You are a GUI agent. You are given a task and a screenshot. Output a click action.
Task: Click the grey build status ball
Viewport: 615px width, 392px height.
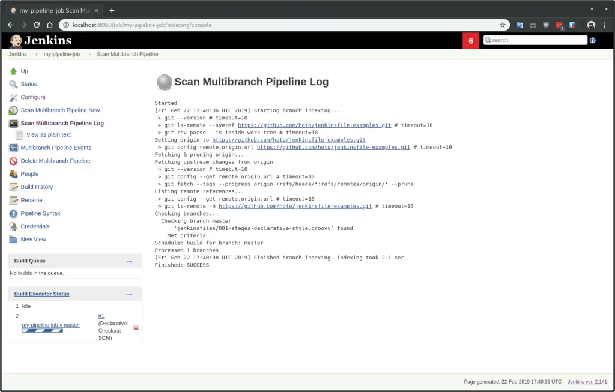tap(165, 82)
